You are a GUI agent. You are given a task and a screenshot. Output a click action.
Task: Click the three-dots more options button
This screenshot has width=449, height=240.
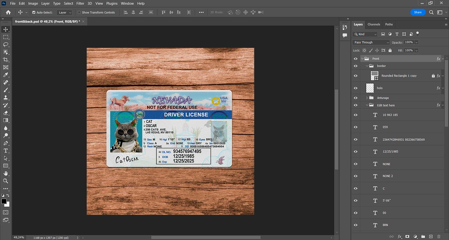[x=201, y=12]
